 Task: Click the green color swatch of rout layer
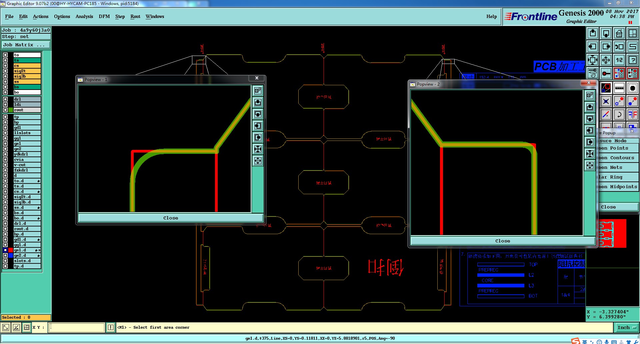(x=11, y=110)
